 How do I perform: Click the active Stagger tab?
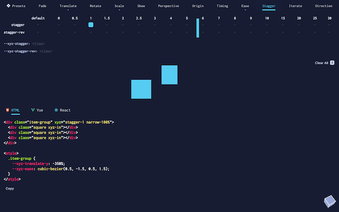click(269, 6)
